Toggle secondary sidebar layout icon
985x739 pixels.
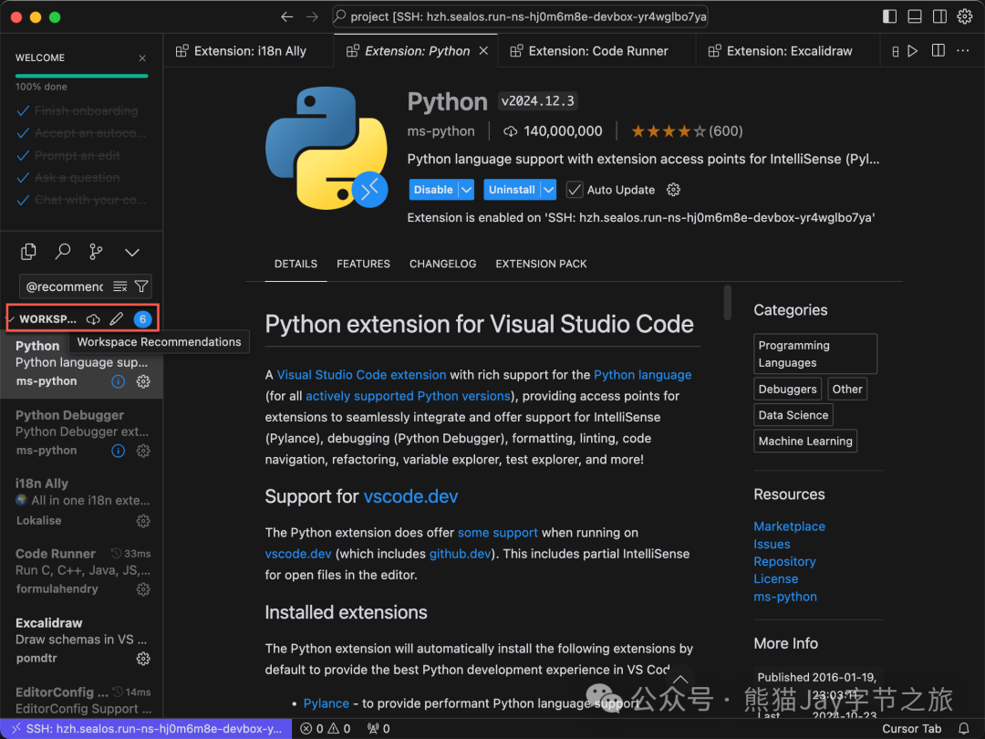[939, 17]
